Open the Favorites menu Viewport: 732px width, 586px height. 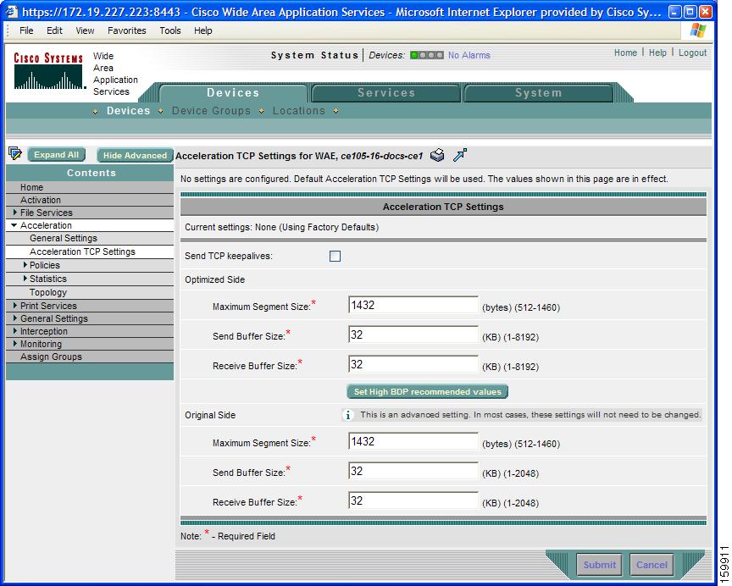pos(126,30)
